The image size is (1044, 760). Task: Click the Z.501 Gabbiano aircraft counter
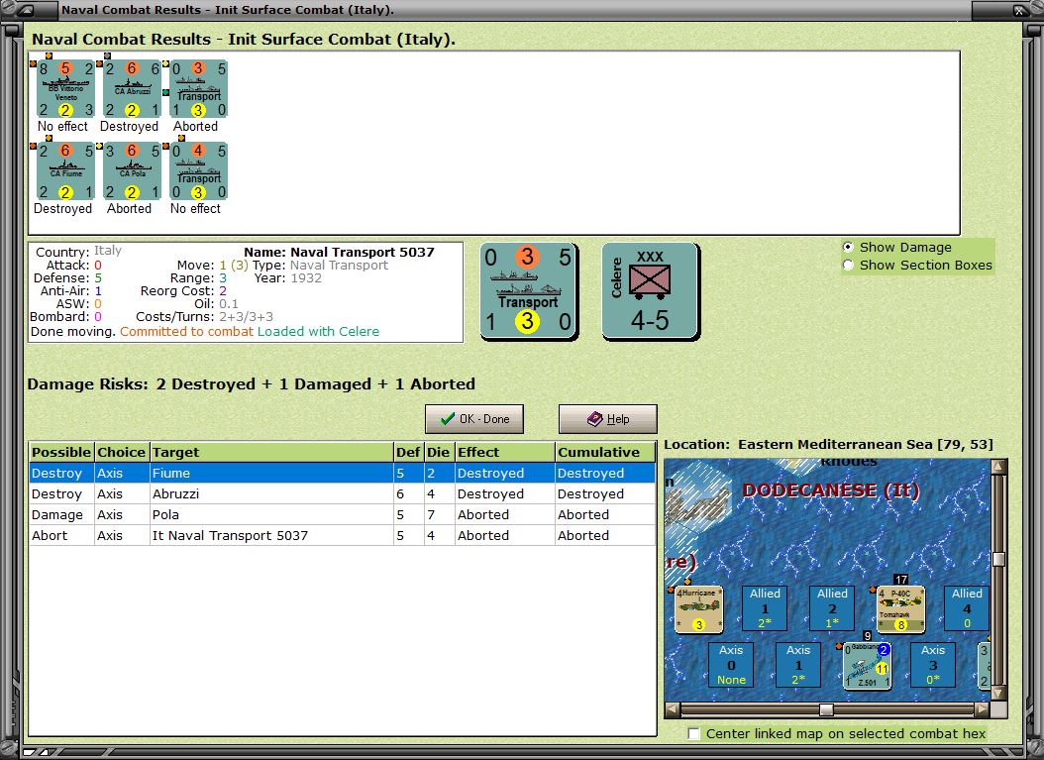[x=867, y=666]
